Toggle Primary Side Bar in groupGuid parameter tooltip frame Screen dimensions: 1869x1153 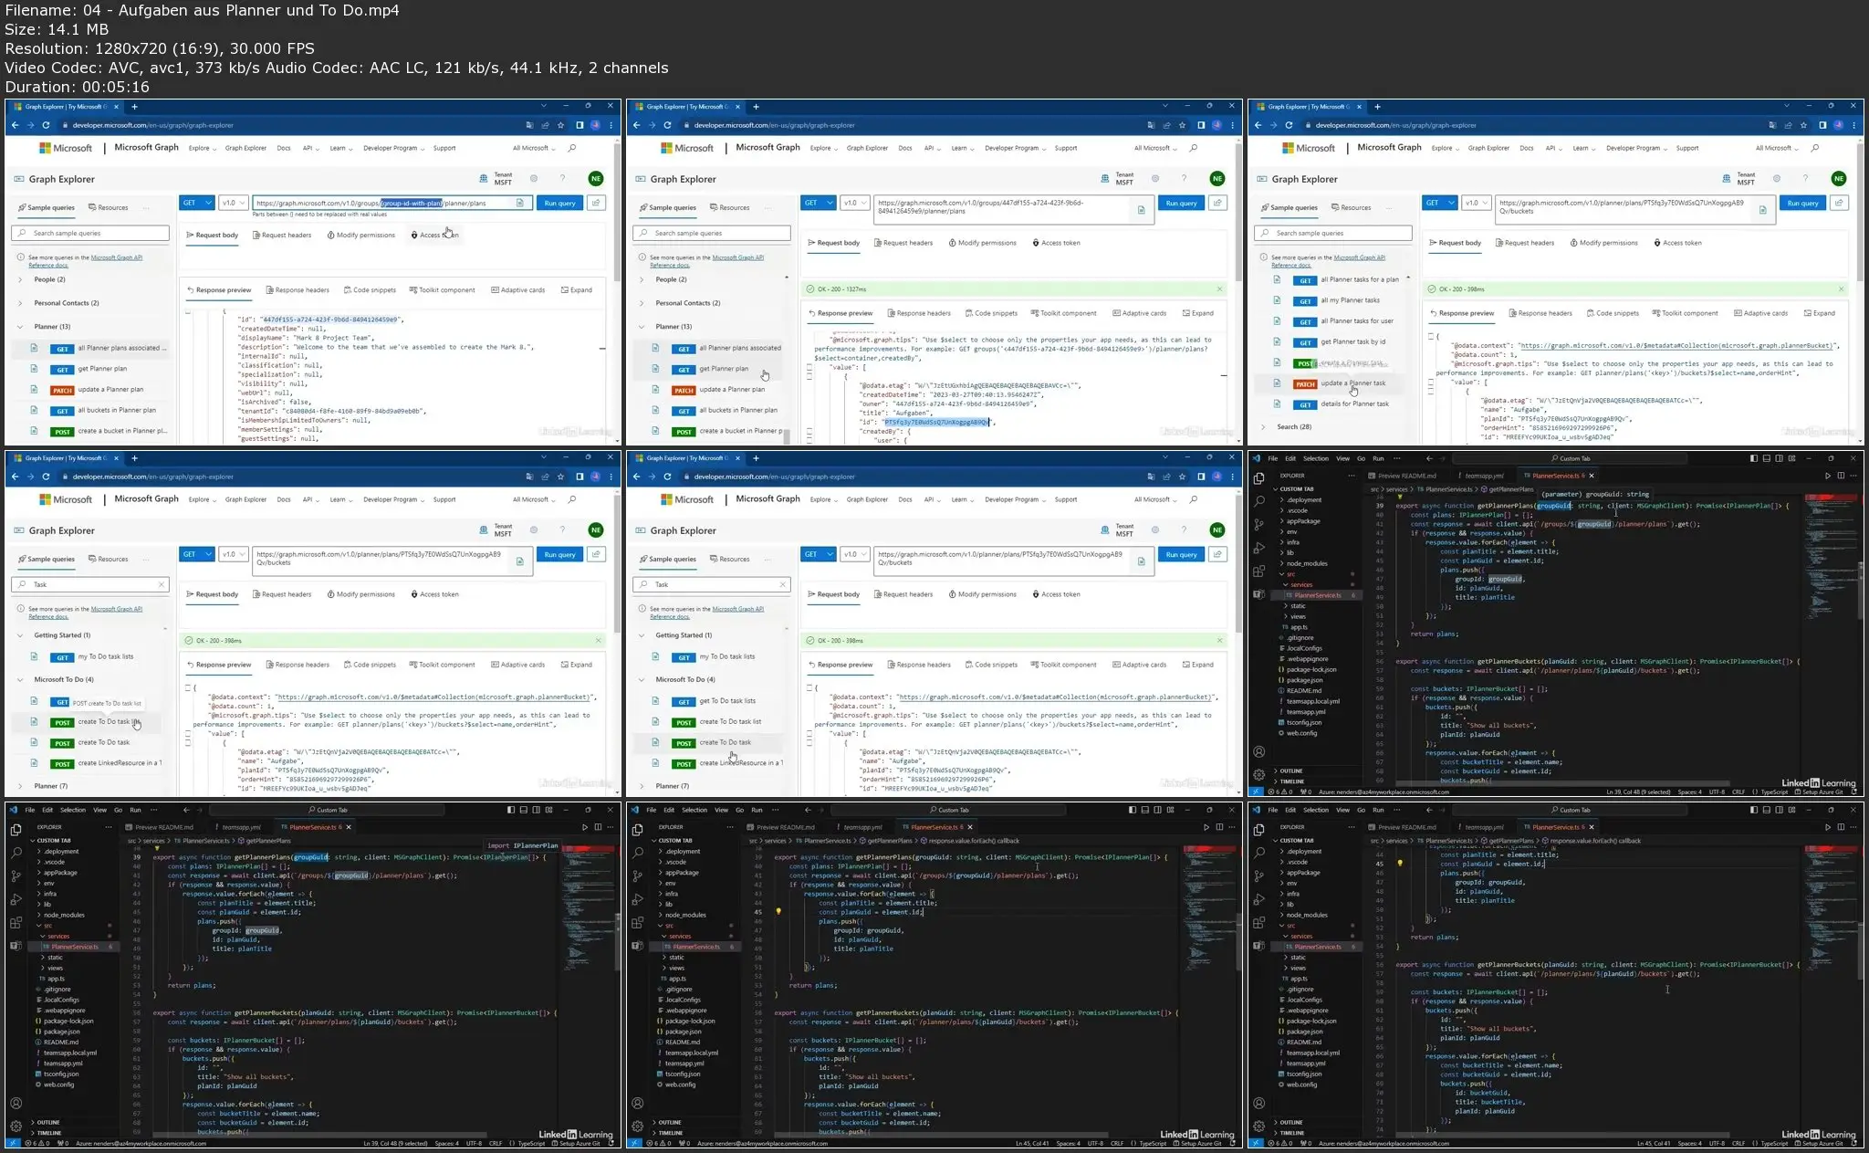1754,458
